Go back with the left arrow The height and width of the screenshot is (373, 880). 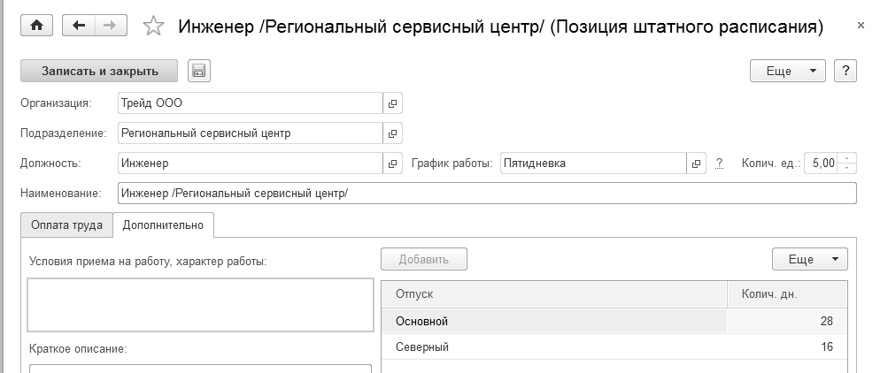pos(79,26)
